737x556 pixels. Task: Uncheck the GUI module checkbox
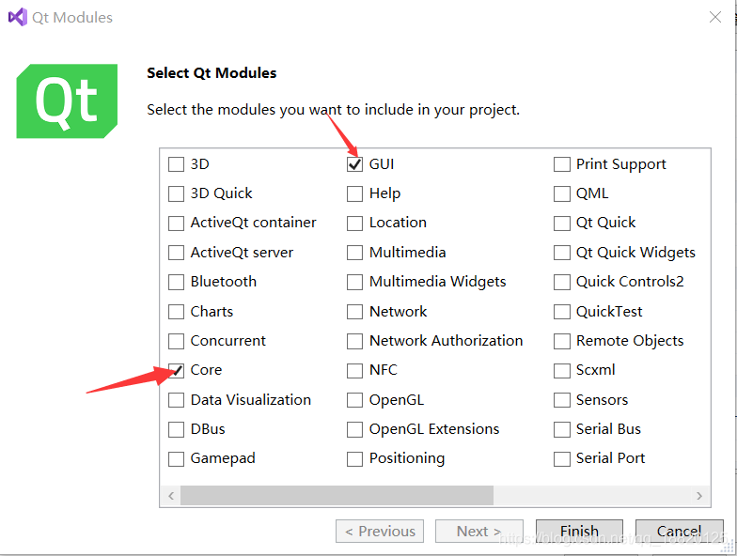pos(355,164)
